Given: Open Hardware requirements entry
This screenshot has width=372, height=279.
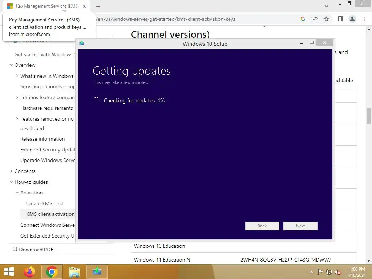Looking at the screenshot, I should coord(46,108).
